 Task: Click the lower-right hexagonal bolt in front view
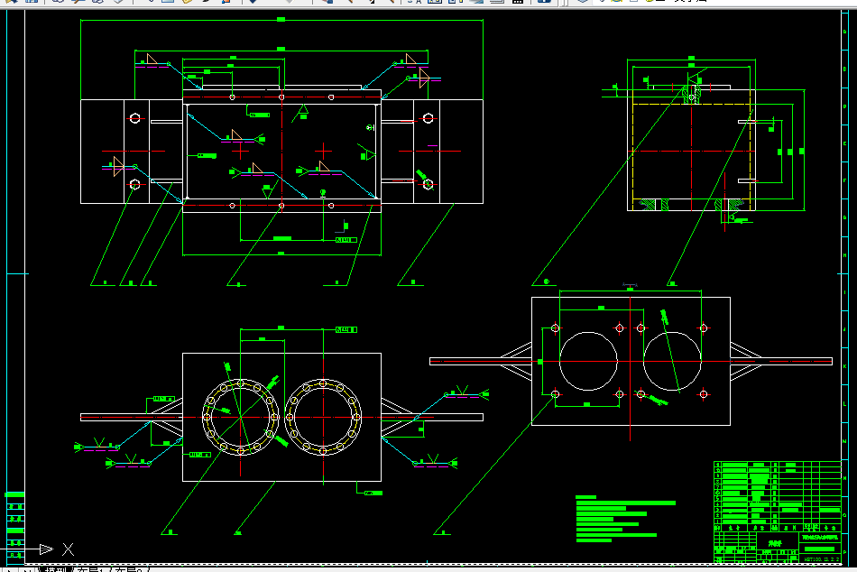pyautogui.click(x=428, y=185)
